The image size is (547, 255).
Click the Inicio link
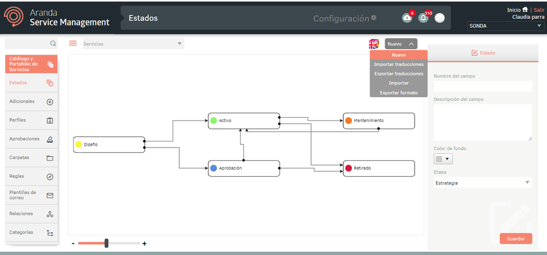[514, 10]
